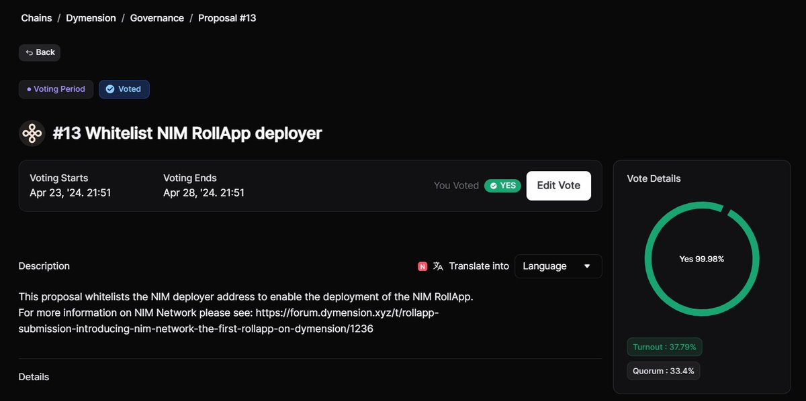Edit your vote on the proposal
The image size is (806, 401).
pyautogui.click(x=559, y=186)
